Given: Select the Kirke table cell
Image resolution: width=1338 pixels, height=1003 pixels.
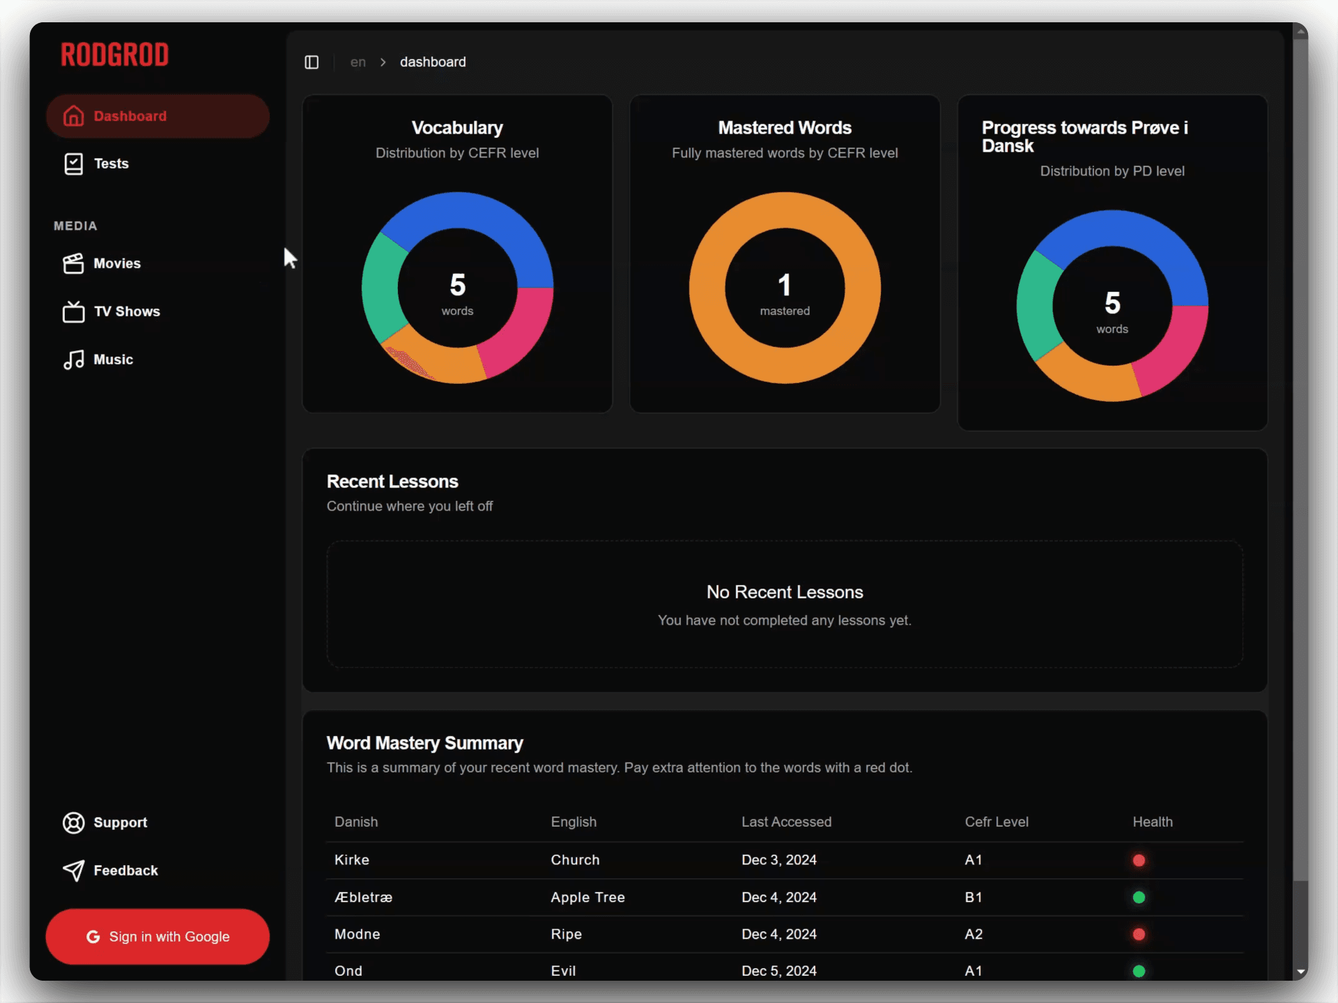Looking at the screenshot, I should click(x=352, y=860).
